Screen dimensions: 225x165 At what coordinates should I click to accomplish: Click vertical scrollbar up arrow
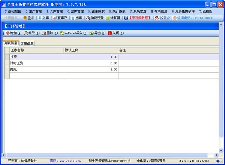[x=221, y=24]
